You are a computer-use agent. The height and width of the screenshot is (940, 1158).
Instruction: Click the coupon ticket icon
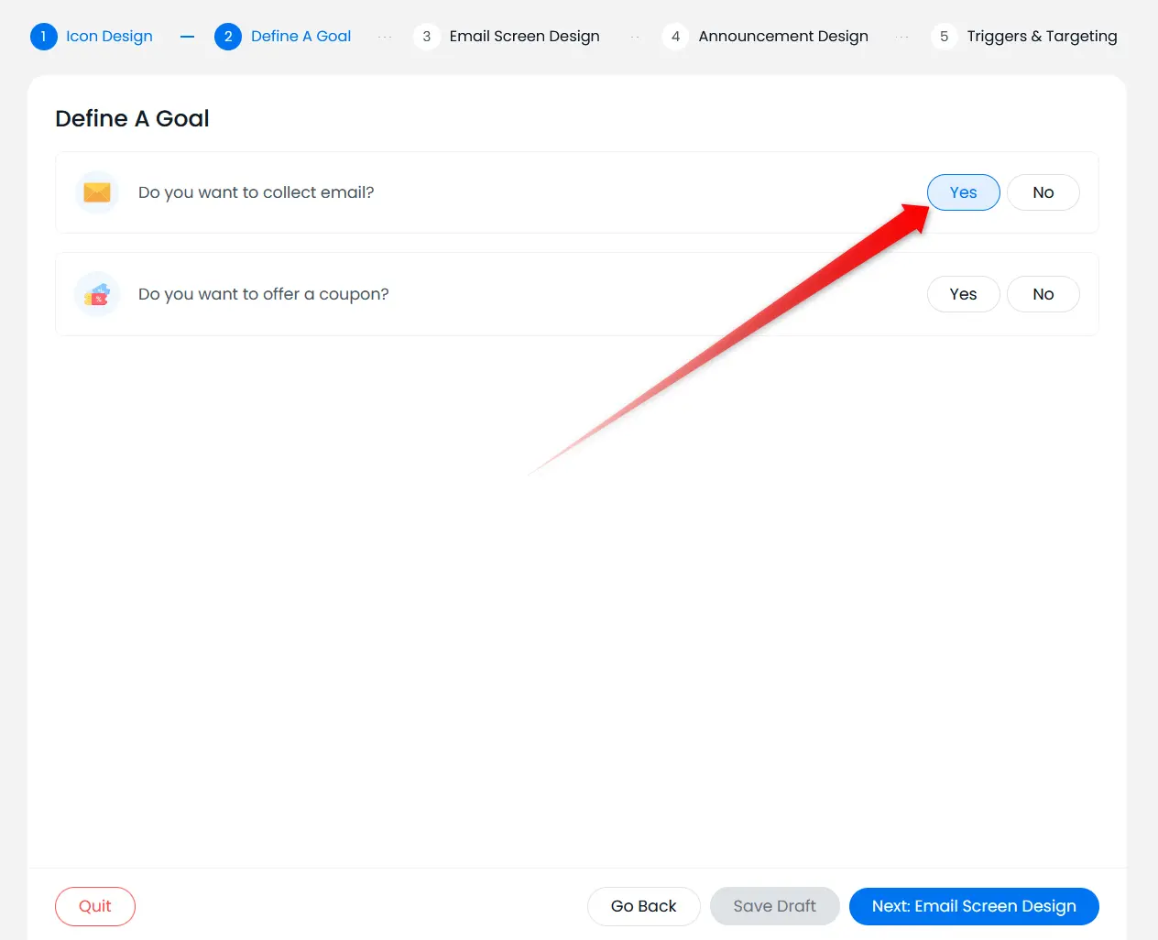click(97, 294)
